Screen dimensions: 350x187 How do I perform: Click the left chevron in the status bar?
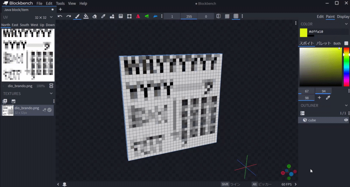[x=58, y=184]
